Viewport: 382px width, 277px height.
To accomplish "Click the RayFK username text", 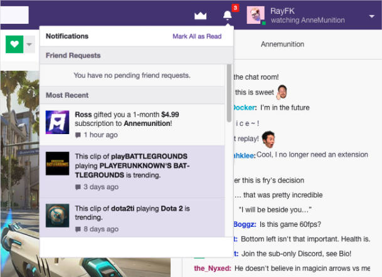I will [282, 11].
